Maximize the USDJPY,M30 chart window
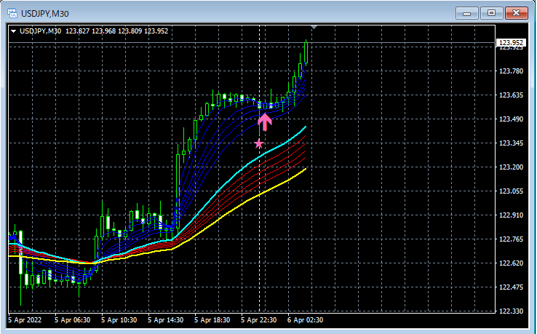The width and height of the screenshot is (537, 334). click(491, 13)
